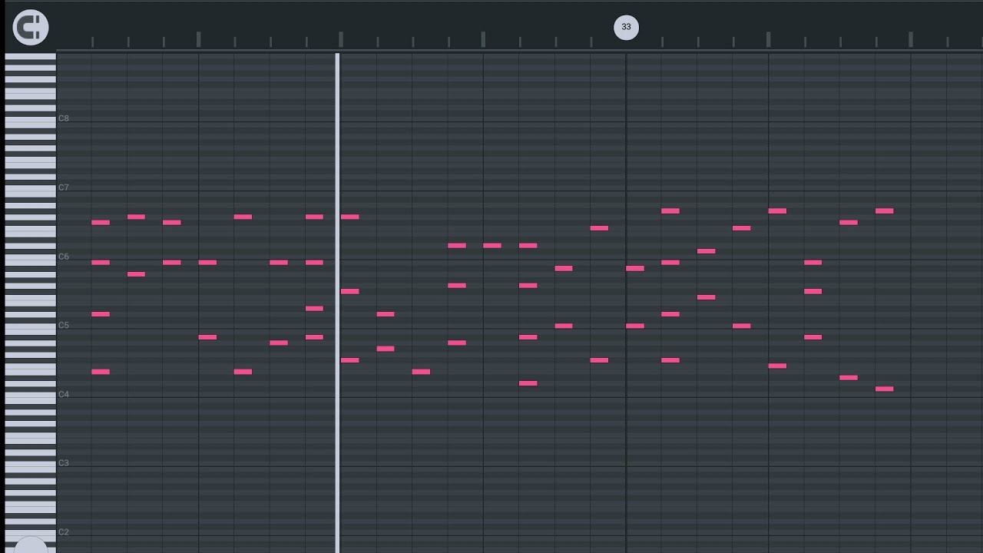Click the piano key labeled C3

31,464
